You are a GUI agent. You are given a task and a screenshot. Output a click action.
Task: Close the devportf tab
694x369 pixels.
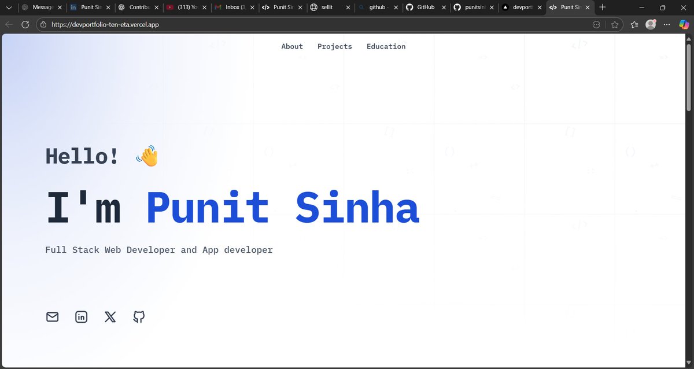coord(540,8)
